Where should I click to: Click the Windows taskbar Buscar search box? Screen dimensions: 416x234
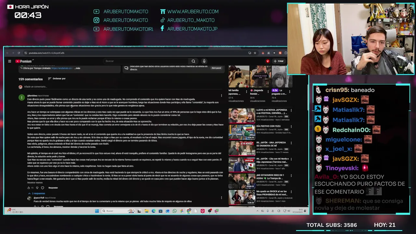point(119,211)
